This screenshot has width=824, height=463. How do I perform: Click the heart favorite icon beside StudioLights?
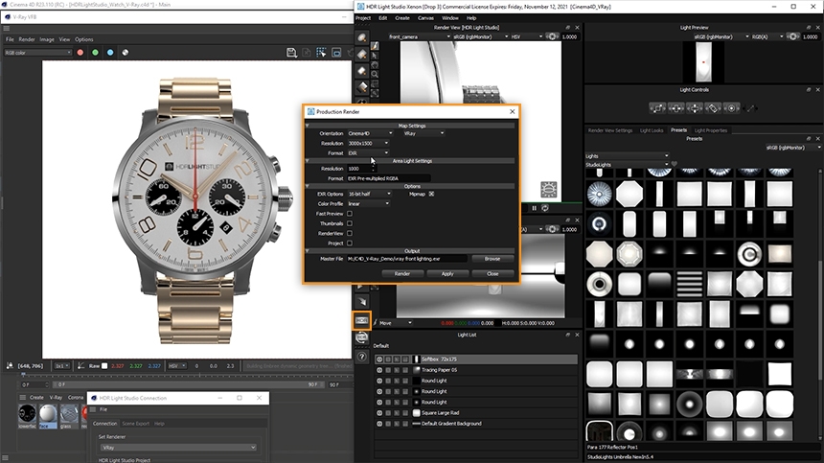tap(675, 165)
